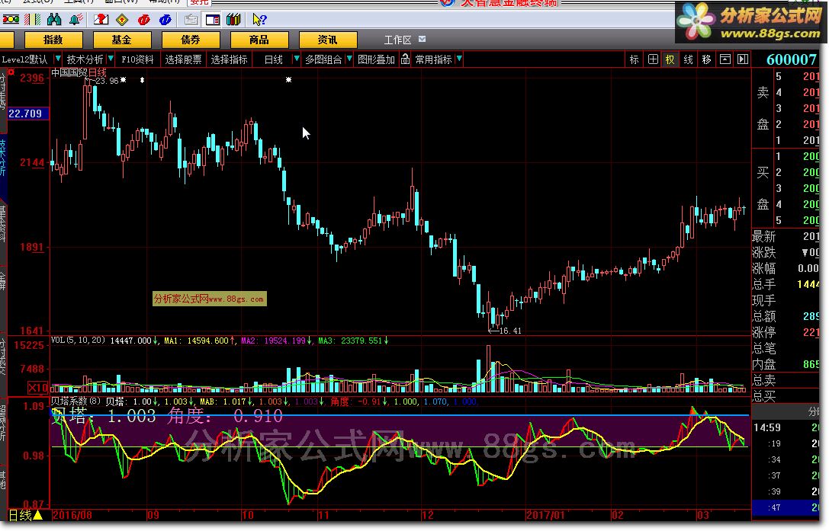Click the X10 volume scale label
Screen dimensions: 829x531
[38, 388]
